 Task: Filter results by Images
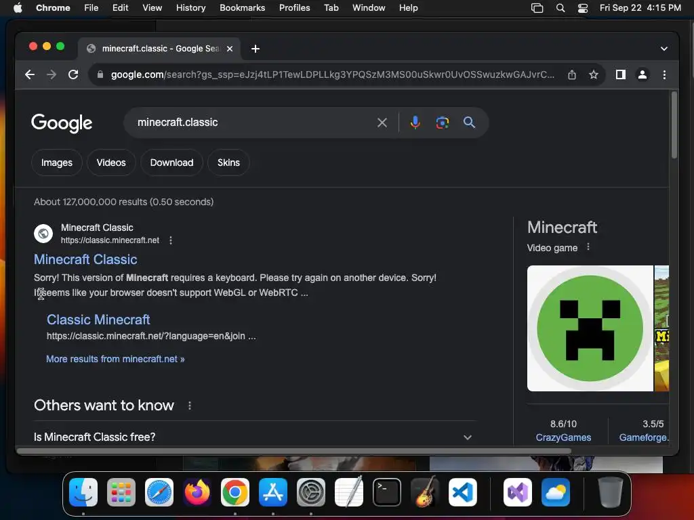[x=57, y=162]
